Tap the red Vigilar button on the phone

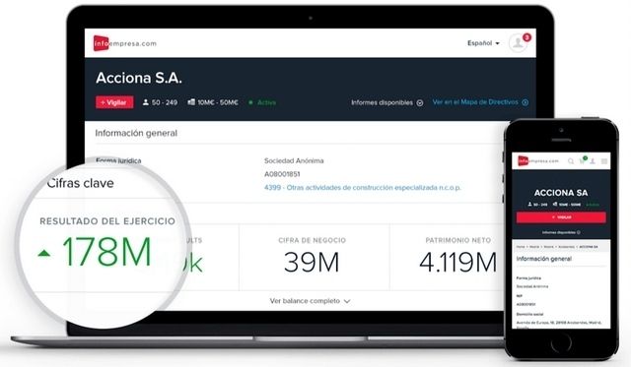click(x=561, y=217)
